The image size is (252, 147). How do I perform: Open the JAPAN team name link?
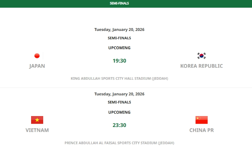point(37,66)
